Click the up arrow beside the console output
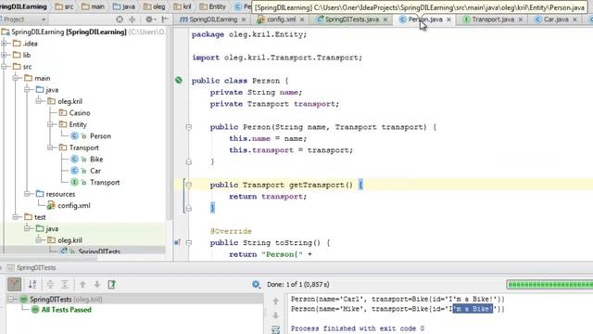The image size is (593, 334). (x=276, y=301)
